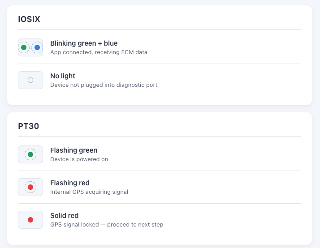Click 'Device not plugged into diagnostic port' text

(x=104, y=85)
